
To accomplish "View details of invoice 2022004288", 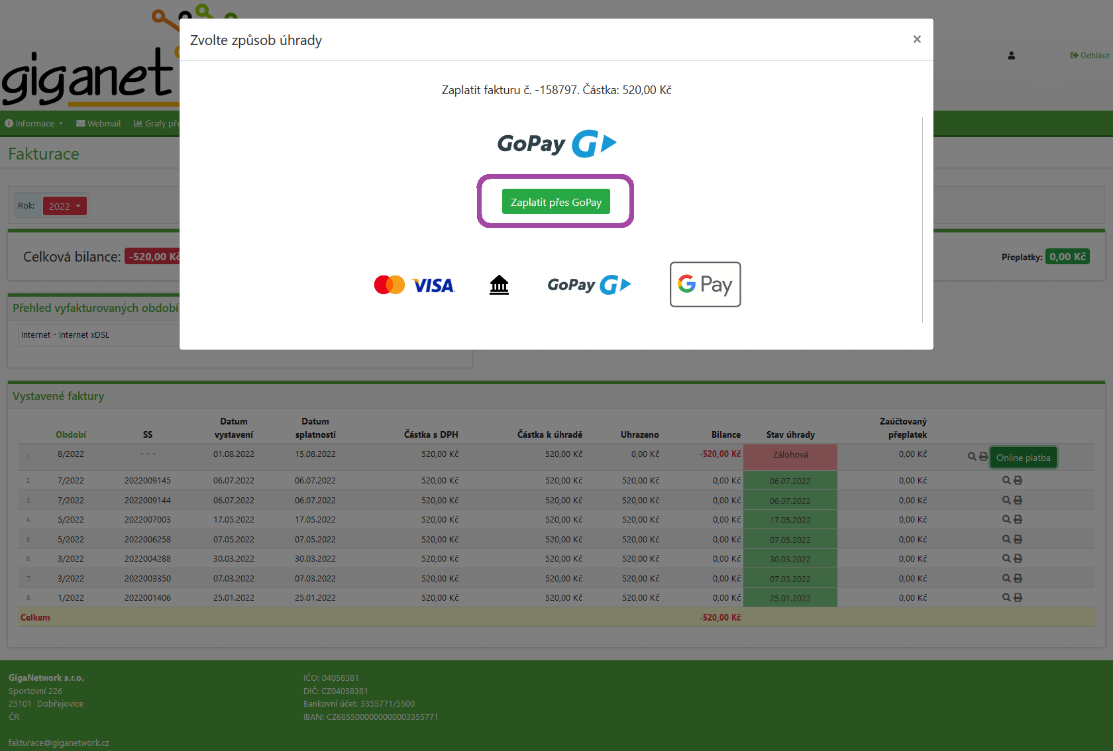I will point(1006,558).
